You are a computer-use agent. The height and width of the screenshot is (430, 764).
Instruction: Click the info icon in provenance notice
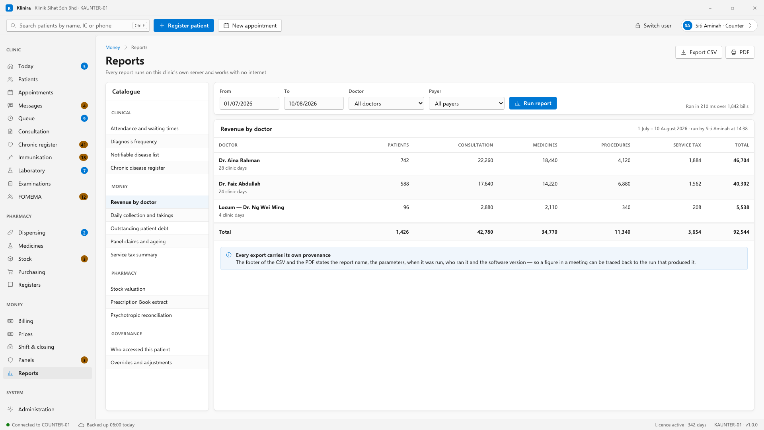click(229, 255)
